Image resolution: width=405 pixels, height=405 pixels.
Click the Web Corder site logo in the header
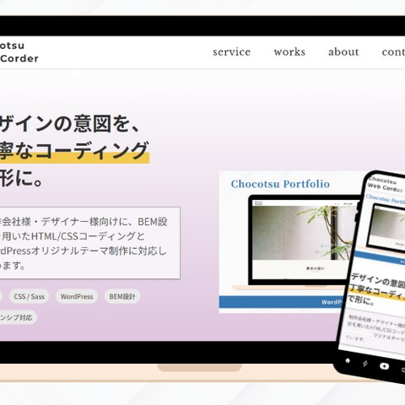coord(19,52)
